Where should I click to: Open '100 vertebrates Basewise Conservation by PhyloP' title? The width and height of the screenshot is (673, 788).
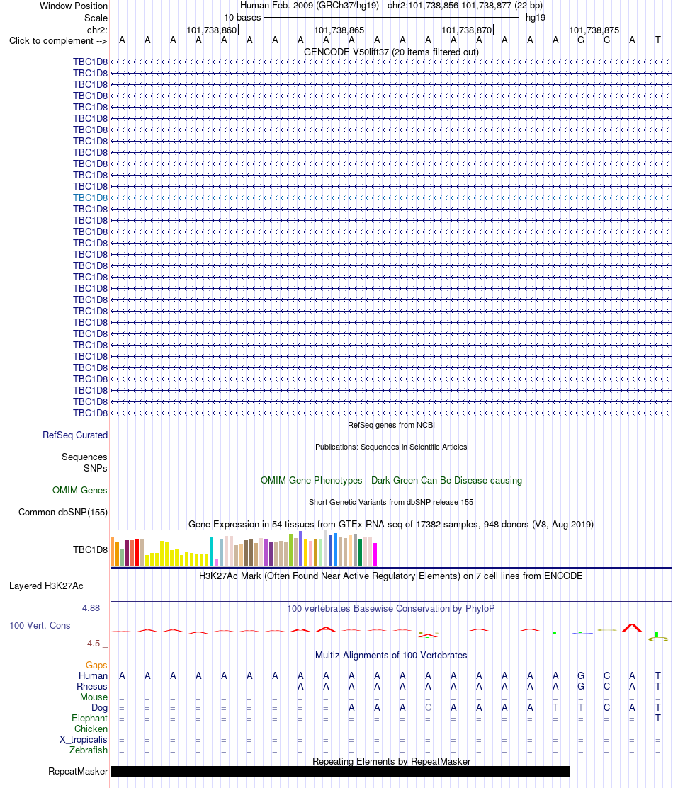391,609
